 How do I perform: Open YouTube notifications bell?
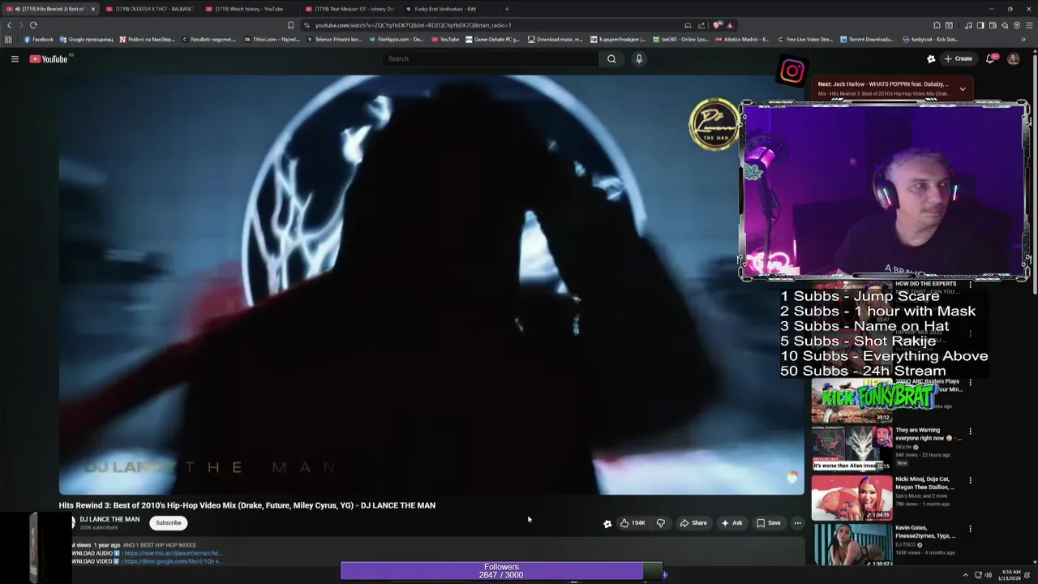990,58
